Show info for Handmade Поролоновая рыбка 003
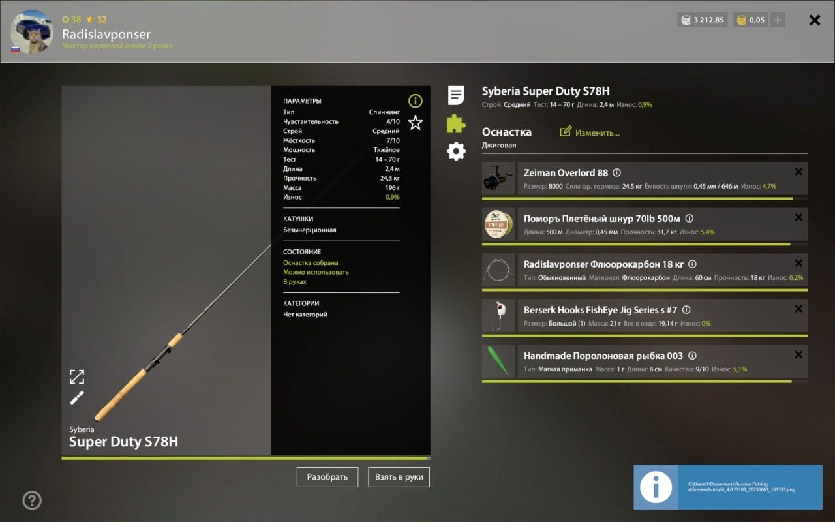Image resolution: width=835 pixels, height=522 pixels. (x=693, y=356)
